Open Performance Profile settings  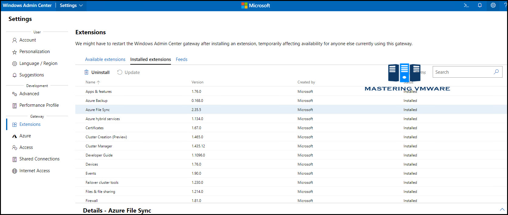pos(39,105)
